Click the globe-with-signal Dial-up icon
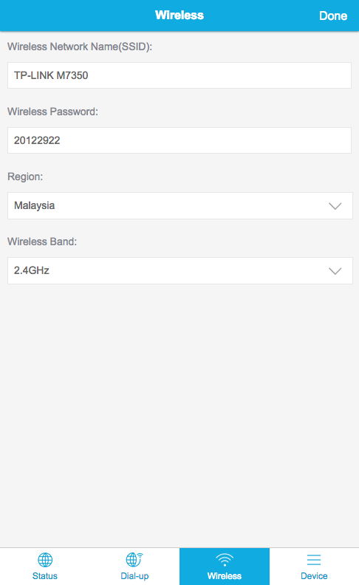Viewport: 359px width, 585px height. pos(134,560)
